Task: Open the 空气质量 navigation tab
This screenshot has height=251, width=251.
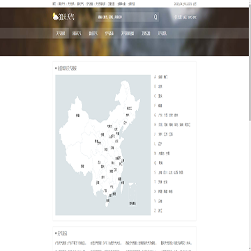Action: coord(109,33)
